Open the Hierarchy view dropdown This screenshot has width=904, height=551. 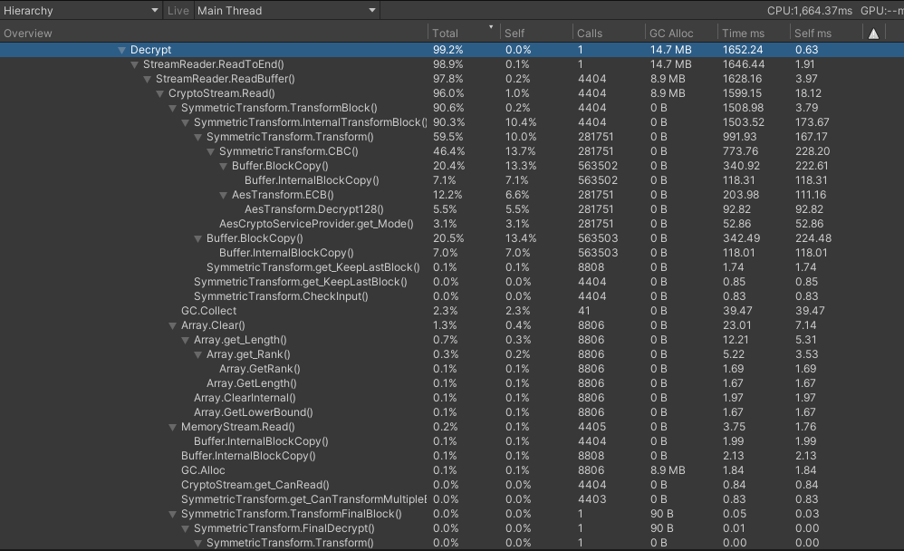(x=81, y=10)
